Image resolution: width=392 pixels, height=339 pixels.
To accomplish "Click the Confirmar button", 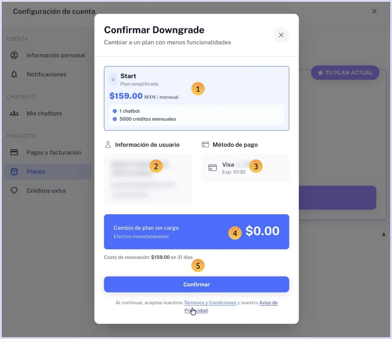I will pyautogui.click(x=196, y=284).
